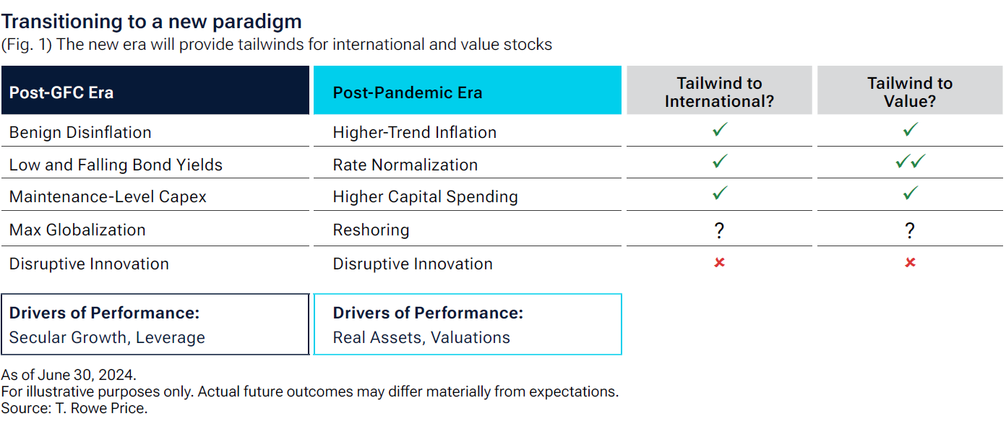1006x447 pixels.
Task: Click red X under Tailwind to Value
Action: [910, 263]
